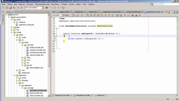This screenshot has height=101, width=179.
Task: Click Toggle Bookmark editor icon
Action: click(113, 15)
